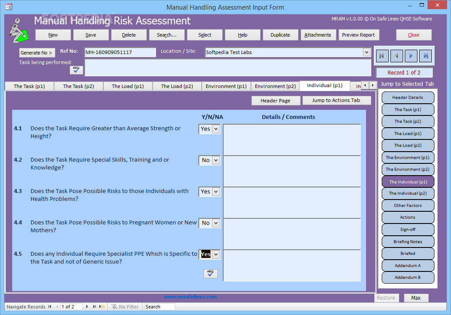Click the record number field showing 1 of 2

pos(71,307)
